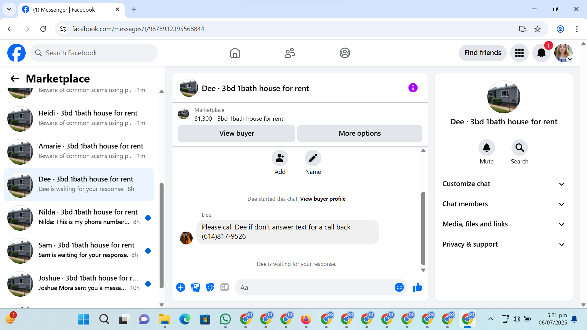Open the account profile picture menu
Viewport: 587px width, 330px height.
(x=563, y=53)
